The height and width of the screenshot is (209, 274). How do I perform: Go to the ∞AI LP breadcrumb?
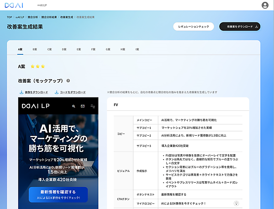[20, 17]
